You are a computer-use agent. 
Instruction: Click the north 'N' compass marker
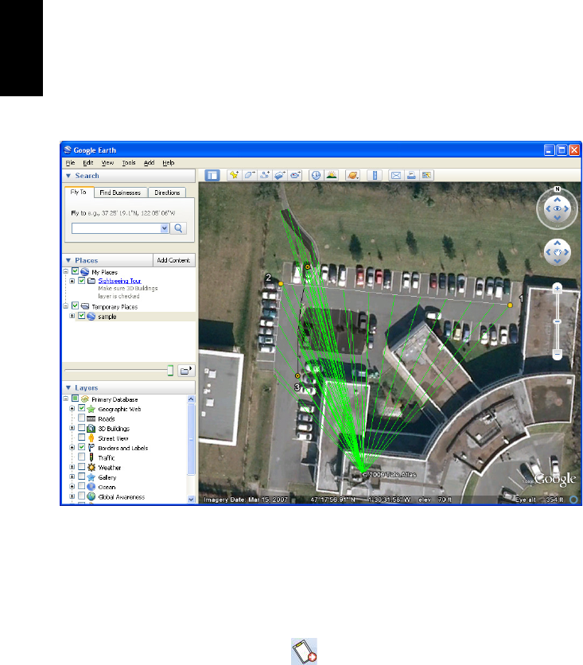[557, 189]
